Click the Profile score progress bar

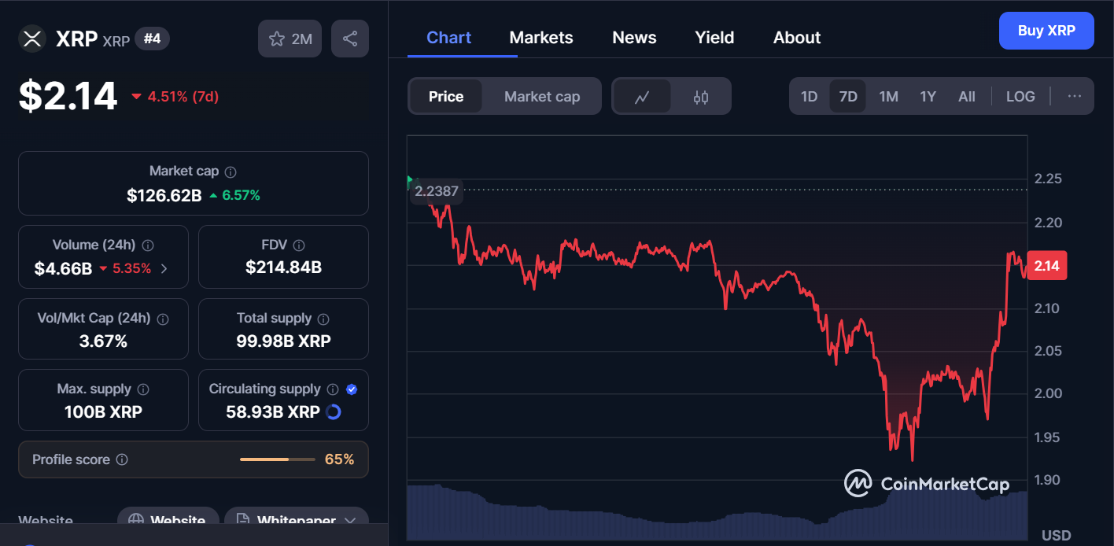(277, 459)
